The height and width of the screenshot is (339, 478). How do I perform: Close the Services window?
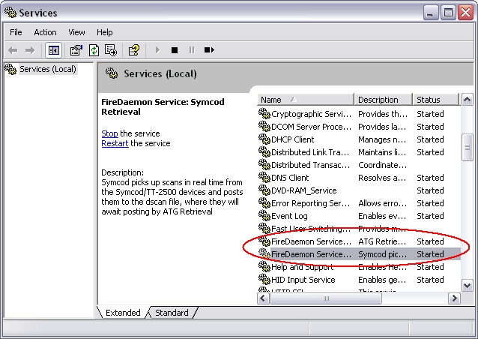[x=466, y=13]
